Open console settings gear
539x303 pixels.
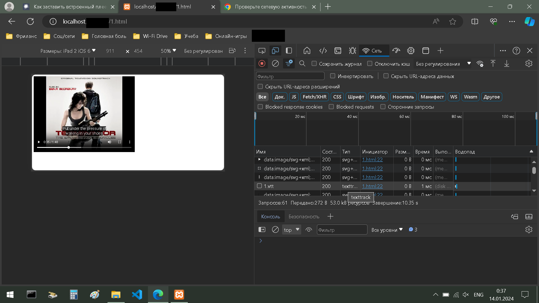click(x=529, y=230)
